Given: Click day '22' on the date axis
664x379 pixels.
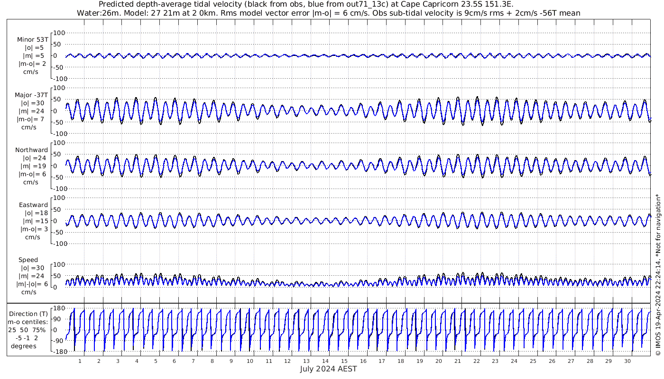Looking at the screenshot, I should point(477,361).
